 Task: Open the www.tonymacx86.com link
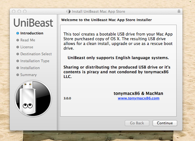click(x=138, y=98)
